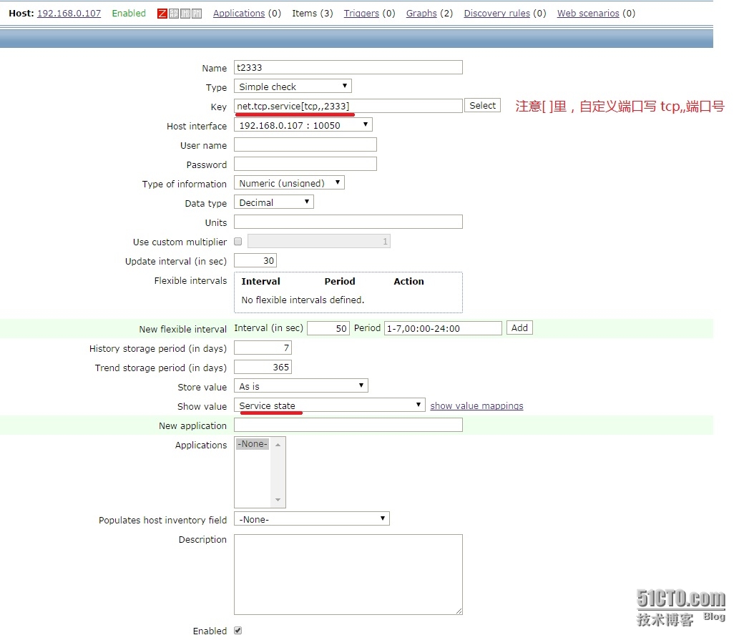Image resolution: width=739 pixels, height=640 pixels.
Task: Click the SNMP availability icon
Action: coord(174,14)
